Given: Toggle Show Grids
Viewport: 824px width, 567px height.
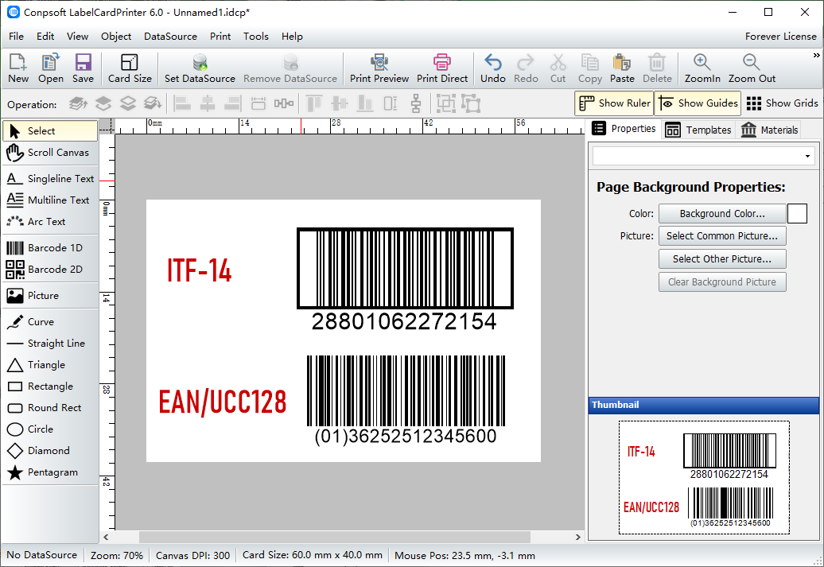Looking at the screenshot, I should coord(782,103).
